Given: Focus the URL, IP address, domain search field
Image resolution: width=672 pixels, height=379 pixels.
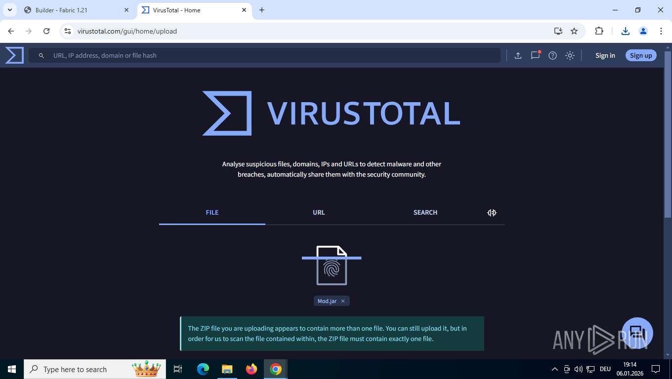Looking at the screenshot, I should 264,55.
